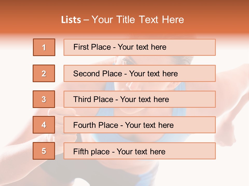Select the 'Your Title Text Here' heading
249x186 pixels.
(x=138, y=20)
